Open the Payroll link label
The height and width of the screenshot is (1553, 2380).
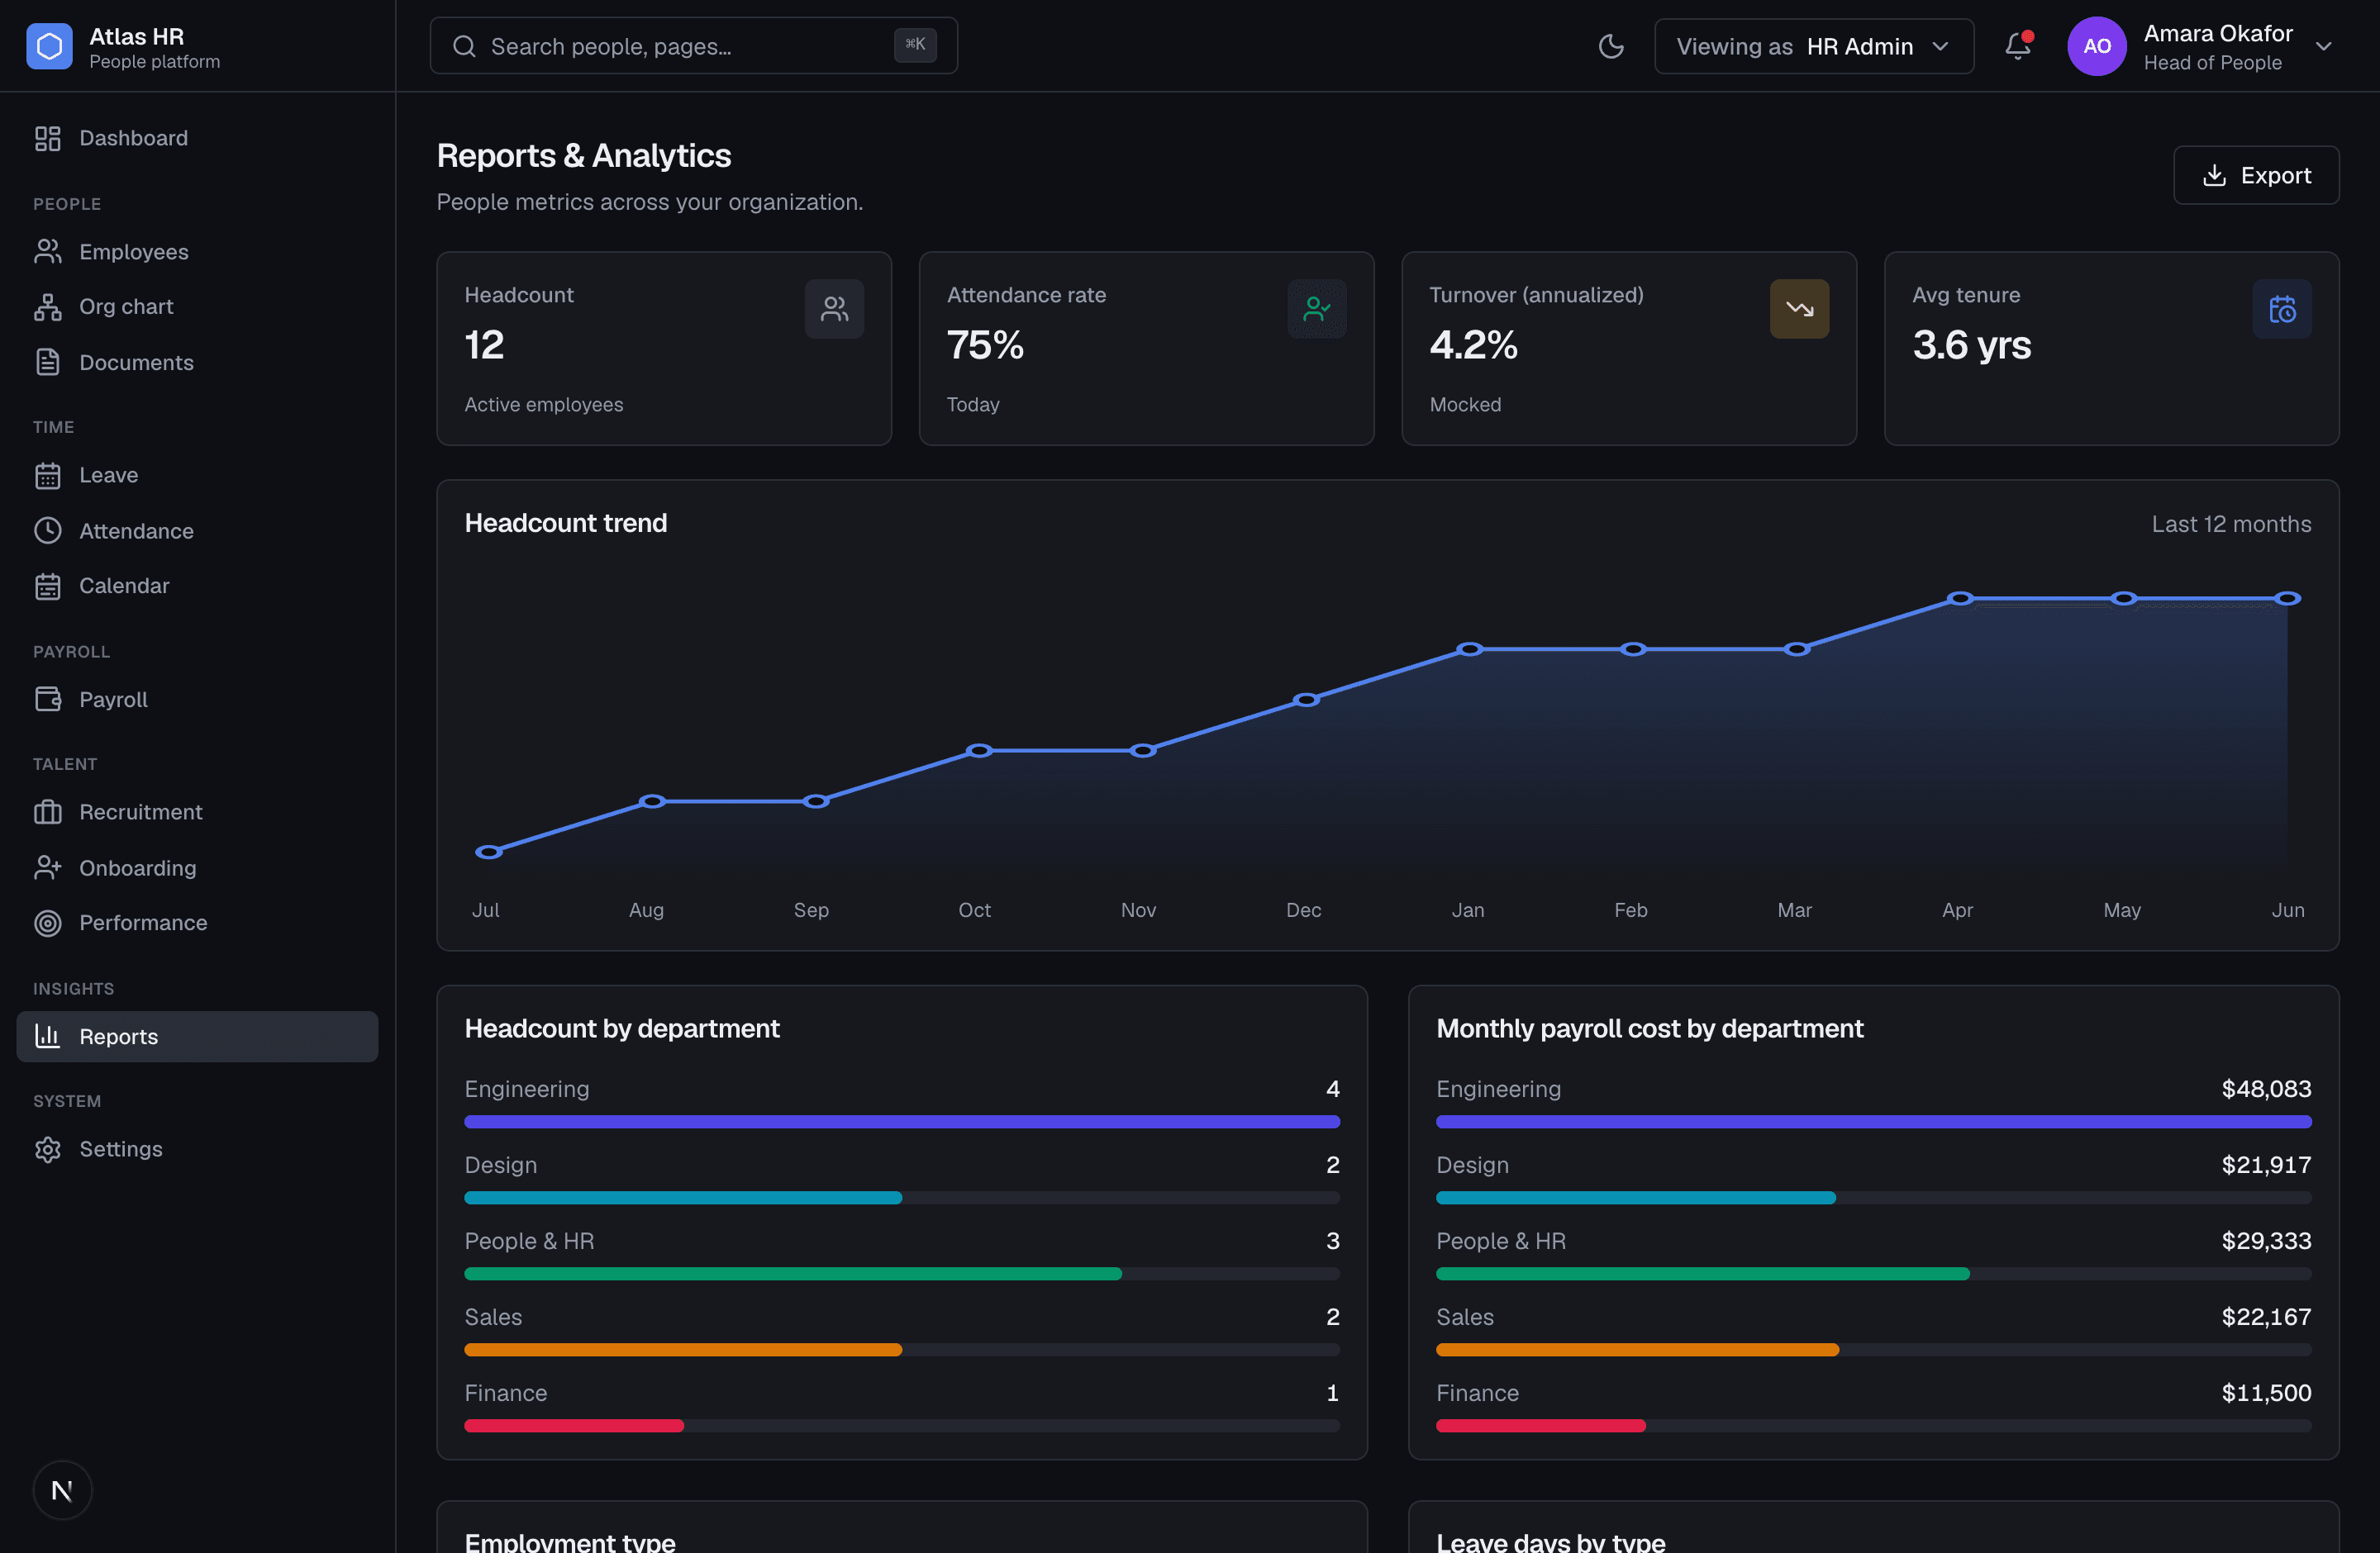(x=113, y=700)
